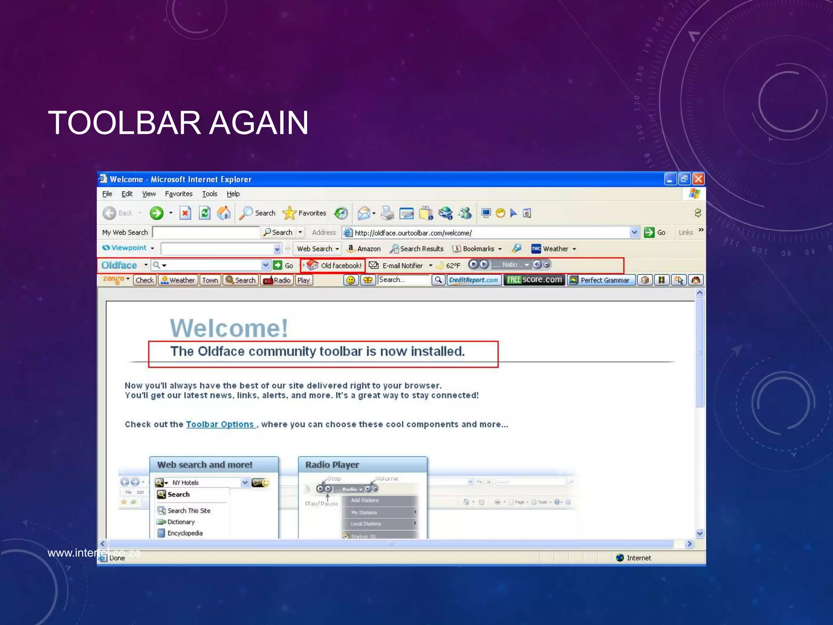Click the horizontal scrollbar right arrow
Screen dimensions: 833x625
(x=689, y=544)
